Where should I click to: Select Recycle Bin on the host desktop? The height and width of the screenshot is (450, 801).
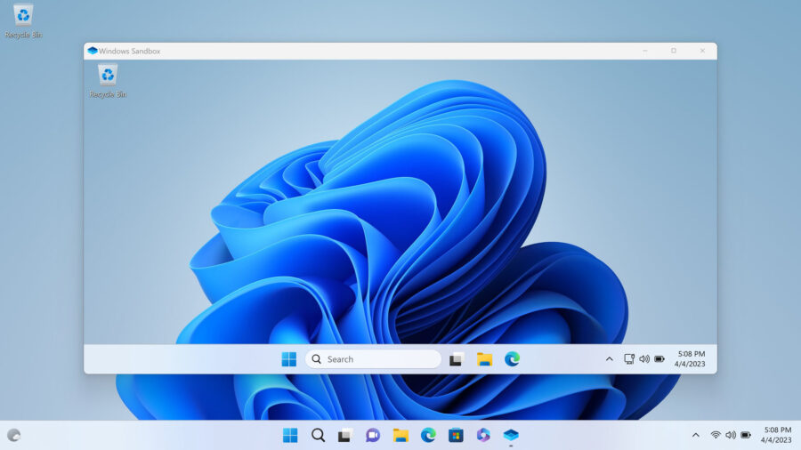(23, 21)
